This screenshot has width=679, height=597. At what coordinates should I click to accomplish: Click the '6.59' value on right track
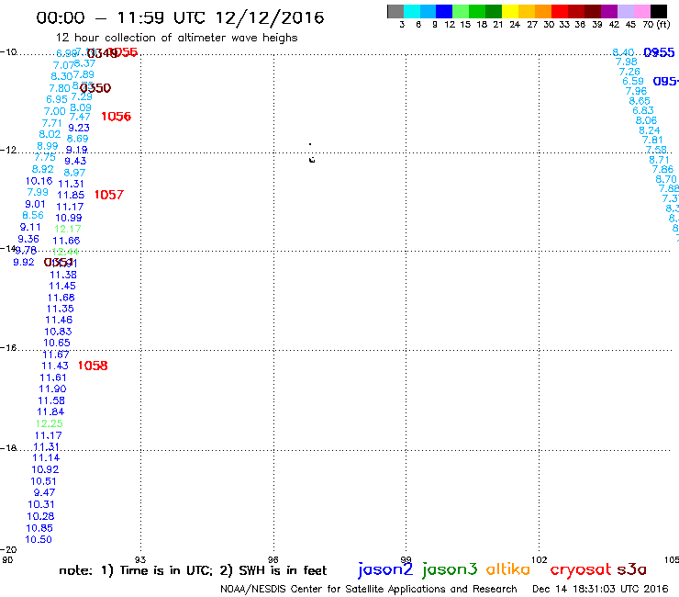[x=633, y=82]
